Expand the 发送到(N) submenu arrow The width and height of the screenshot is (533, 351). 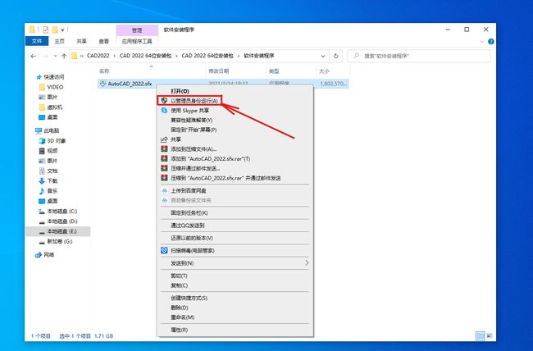click(307, 263)
